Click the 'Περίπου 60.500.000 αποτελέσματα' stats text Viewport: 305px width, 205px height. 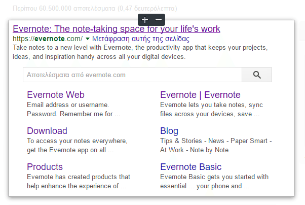pos(95,9)
